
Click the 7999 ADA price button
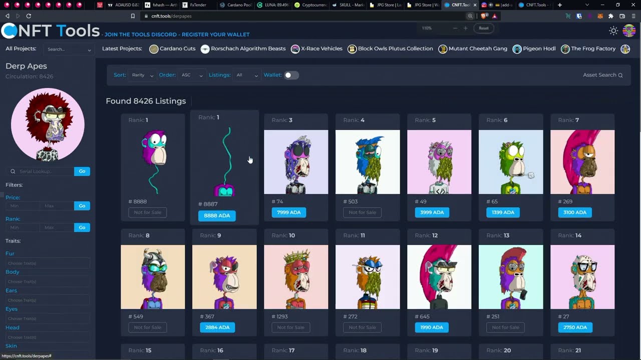tap(288, 212)
